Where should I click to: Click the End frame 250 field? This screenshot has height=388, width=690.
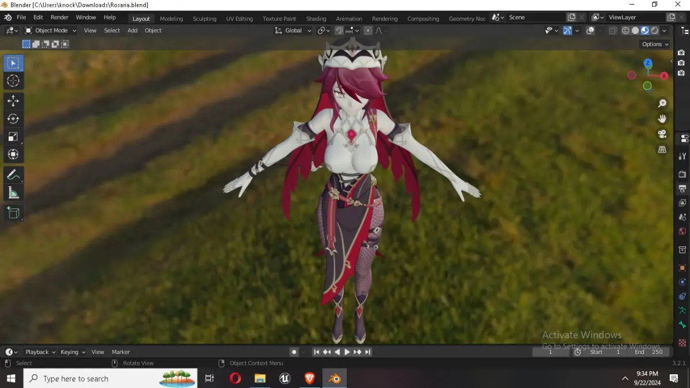click(x=647, y=352)
